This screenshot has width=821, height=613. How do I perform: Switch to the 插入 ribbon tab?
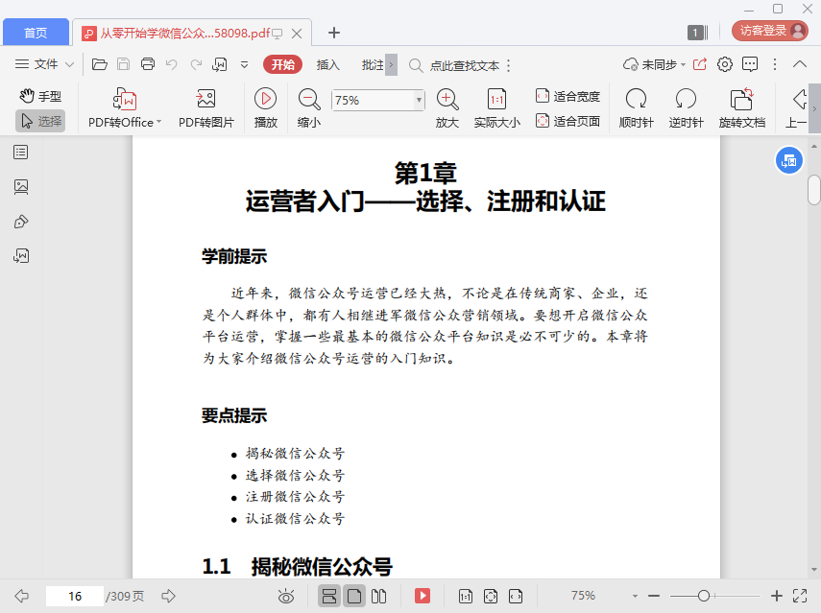click(x=328, y=64)
